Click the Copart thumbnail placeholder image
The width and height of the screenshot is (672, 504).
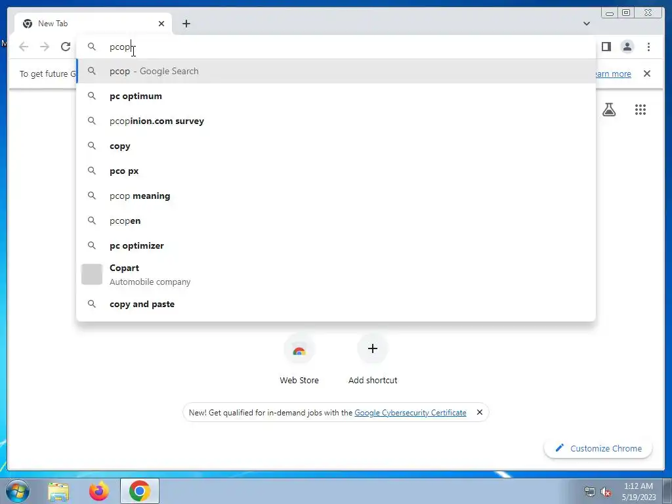tap(92, 274)
